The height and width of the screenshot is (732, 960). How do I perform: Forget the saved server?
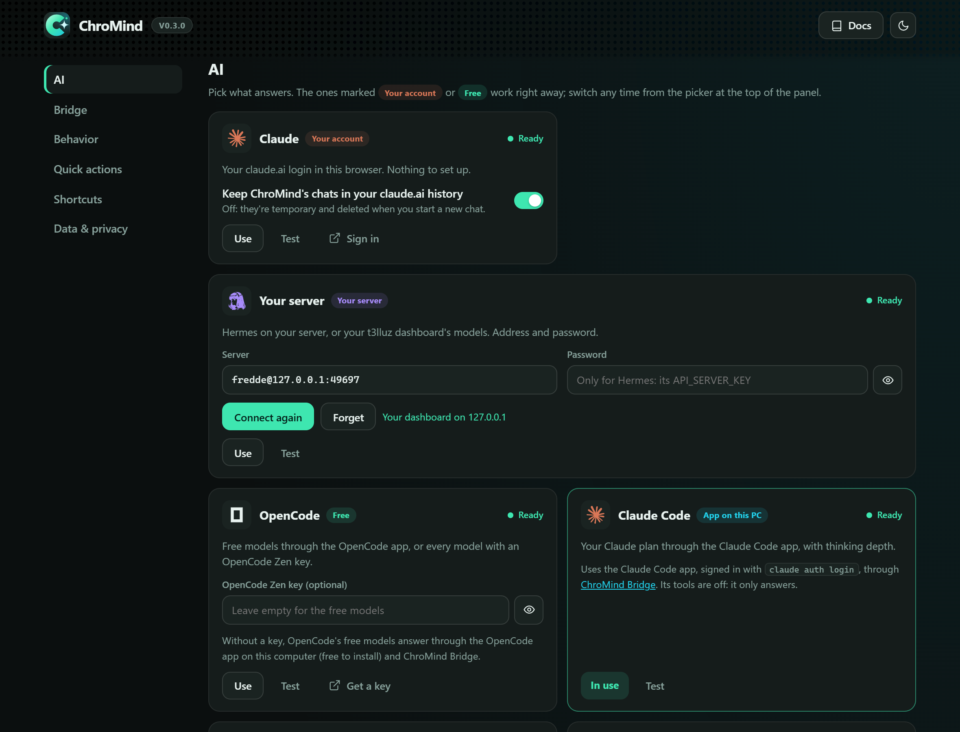click(x=348, y=416)
